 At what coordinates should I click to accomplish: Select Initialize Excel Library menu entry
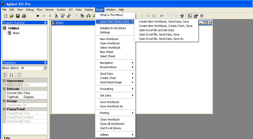tap(113, 28)
